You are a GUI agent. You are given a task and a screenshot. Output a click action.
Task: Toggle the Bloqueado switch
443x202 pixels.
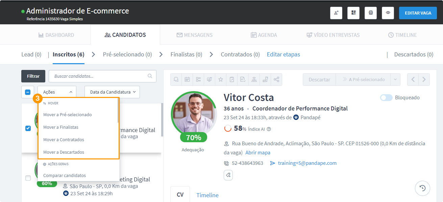[386, 98]
